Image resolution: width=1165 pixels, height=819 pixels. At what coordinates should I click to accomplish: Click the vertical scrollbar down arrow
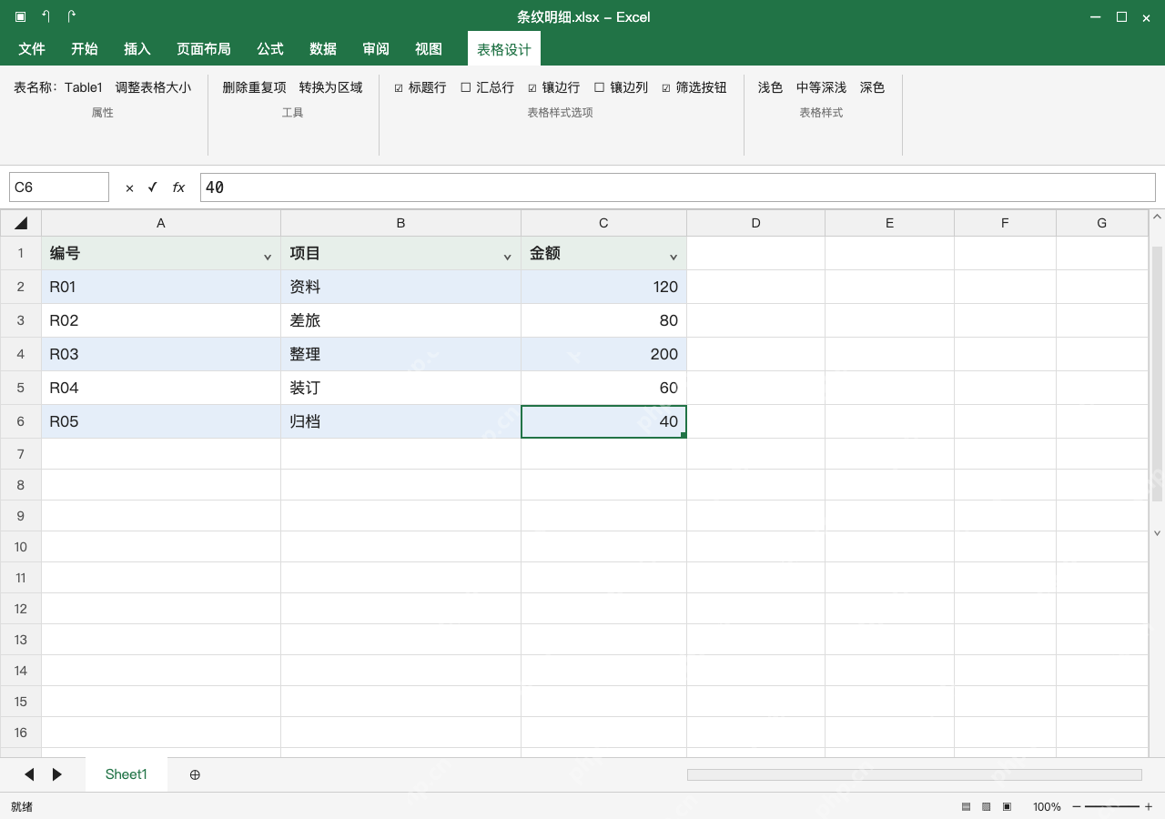(1157, 532)
